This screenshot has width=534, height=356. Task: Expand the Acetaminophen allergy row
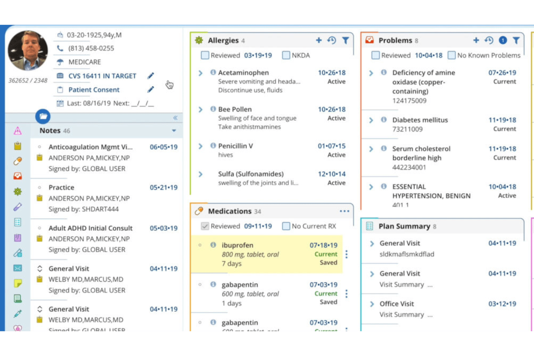pyautogui.click(x=201, y=73)
